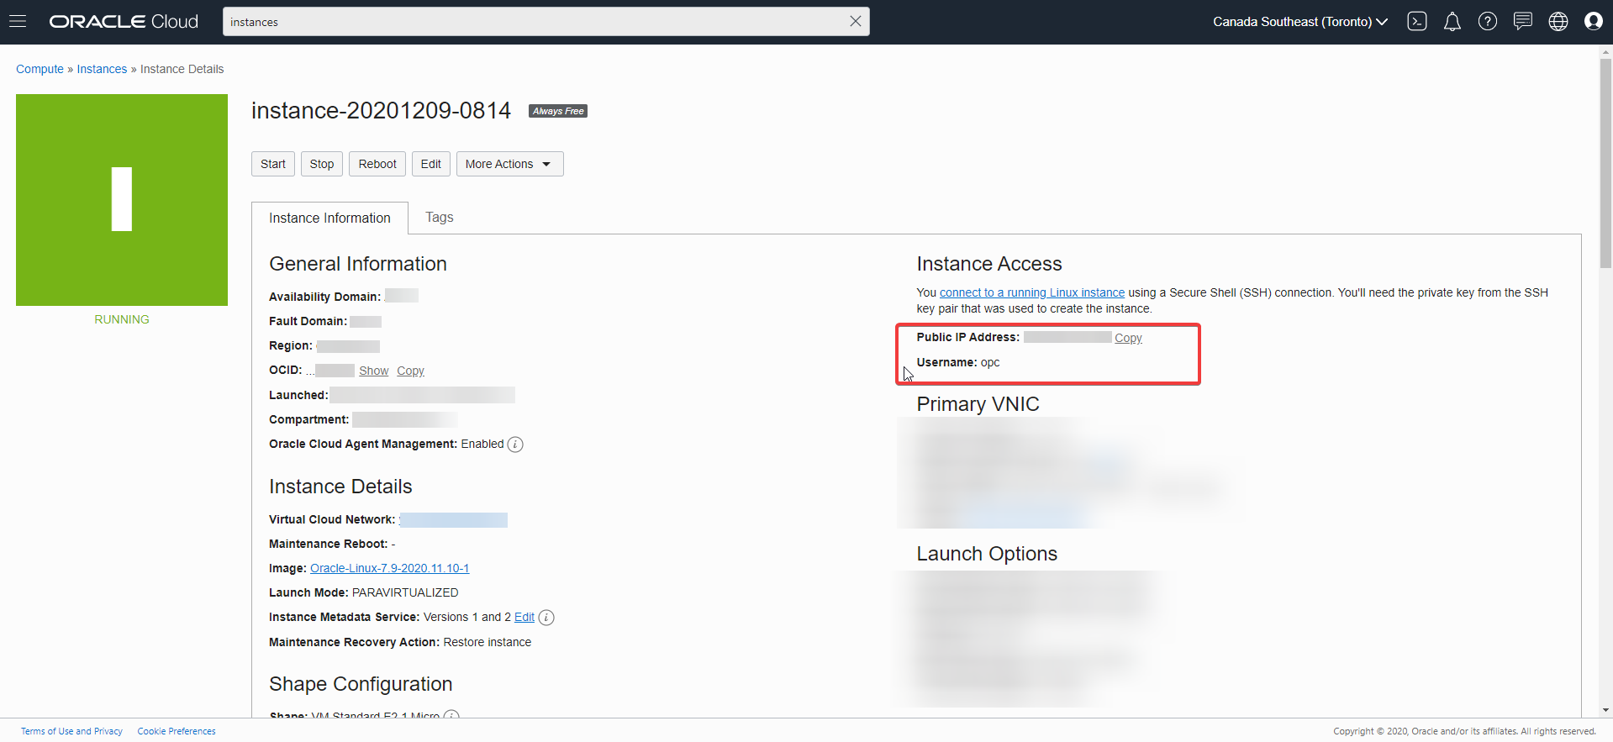Open the support chat icon
Image resolution: width=1613 pixels, height=742 pixels.
(x=1523, y=22)
